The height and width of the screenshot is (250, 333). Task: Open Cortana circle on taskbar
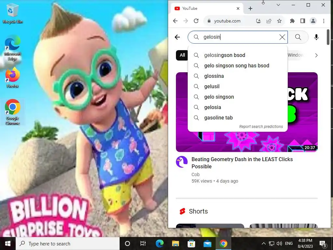coord(127,243)
